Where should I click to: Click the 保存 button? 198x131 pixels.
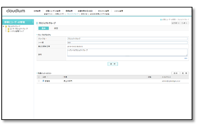click(112, 64)
